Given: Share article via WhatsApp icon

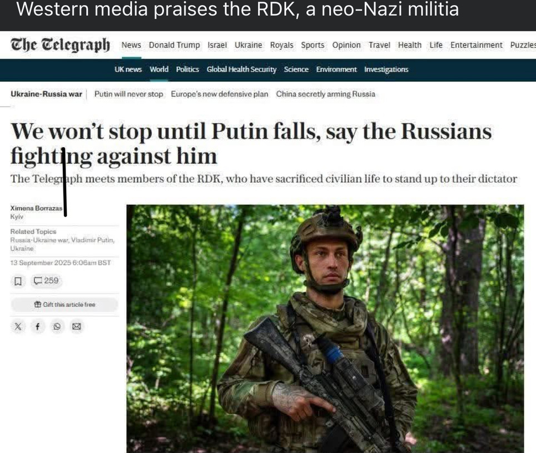Looking at the screenshot, I should [57, 327].
